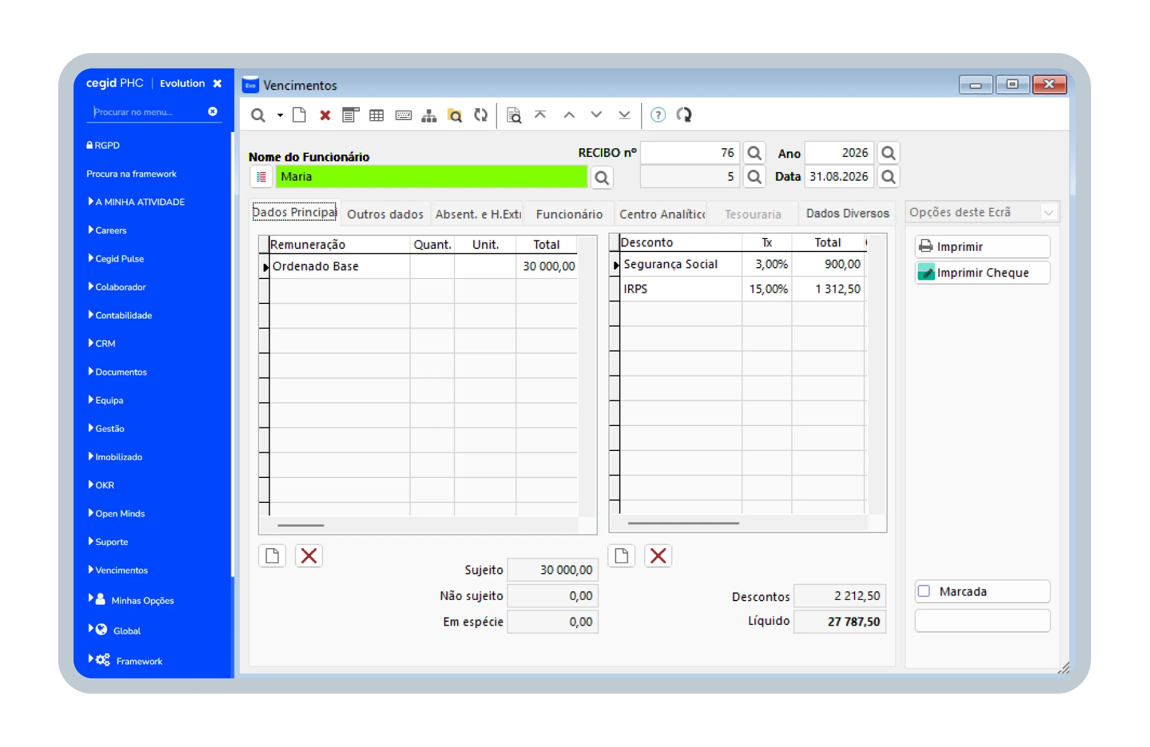Click the organization hierarchy chart icon
This screenshot has height=747, width=1150.
point(429,115)
